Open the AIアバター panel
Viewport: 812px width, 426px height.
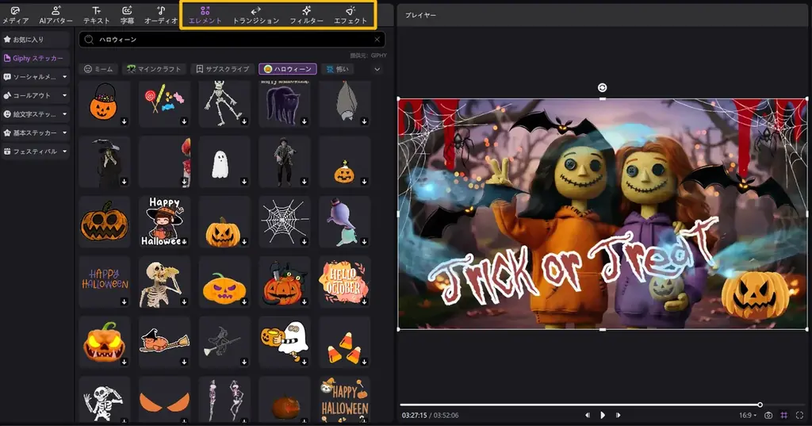[x=56, y=15]
